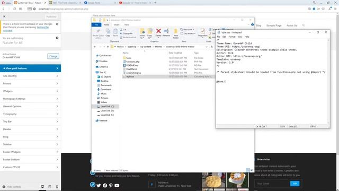Go up one folder in Explorer
Image resolution: width=339 pixels, height=191 pixels.
108,47
